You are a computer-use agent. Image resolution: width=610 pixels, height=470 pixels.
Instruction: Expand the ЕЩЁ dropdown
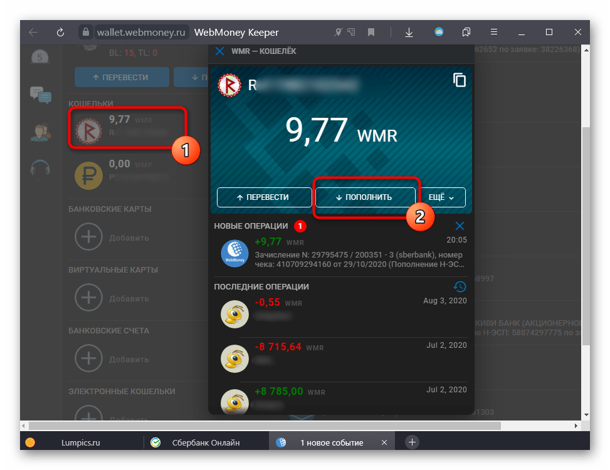[445, 197]
